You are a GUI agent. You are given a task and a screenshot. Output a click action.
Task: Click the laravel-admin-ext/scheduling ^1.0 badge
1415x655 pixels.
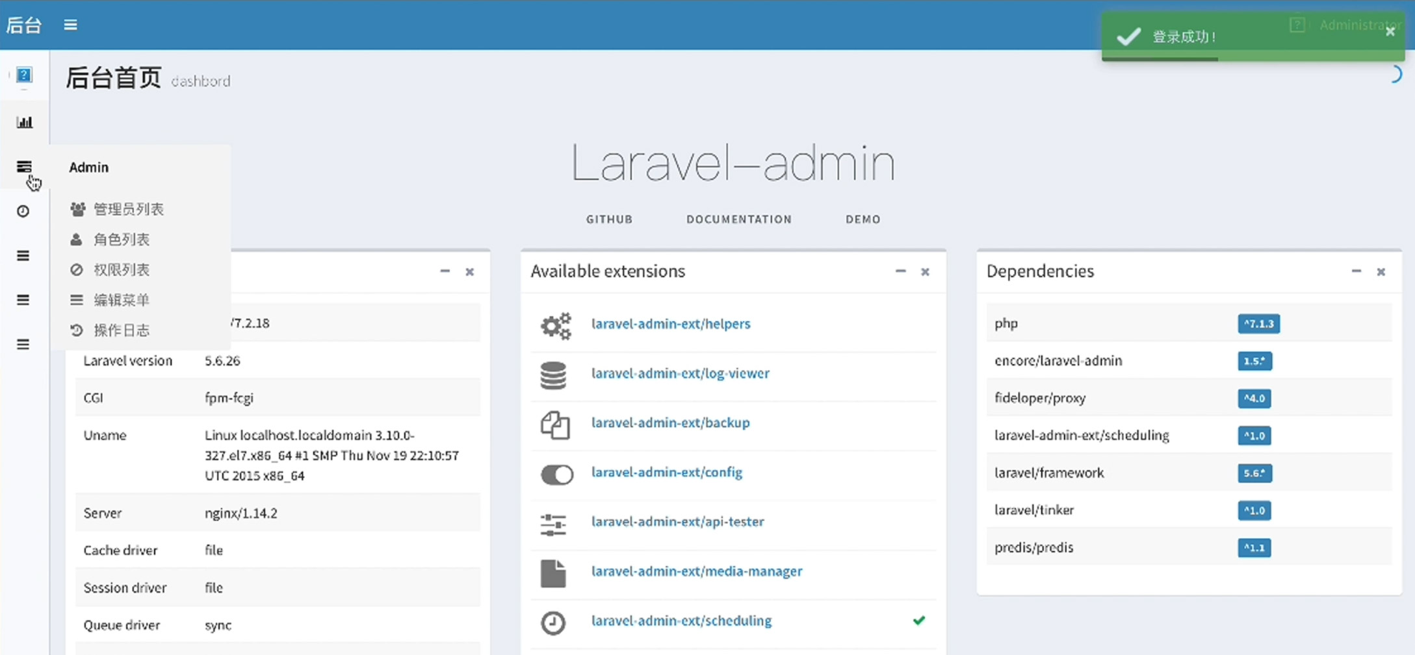[x=1254, y=436]
